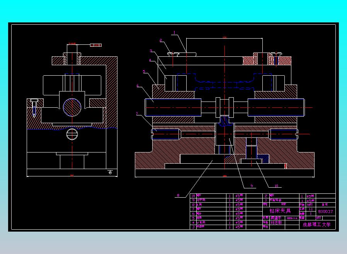
Task: Click balloon callout 7 beside lower screw rod
Action: coord(137,114)
